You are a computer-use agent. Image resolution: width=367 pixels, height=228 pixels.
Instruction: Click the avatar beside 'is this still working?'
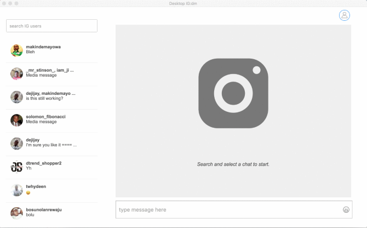point(16,97)
